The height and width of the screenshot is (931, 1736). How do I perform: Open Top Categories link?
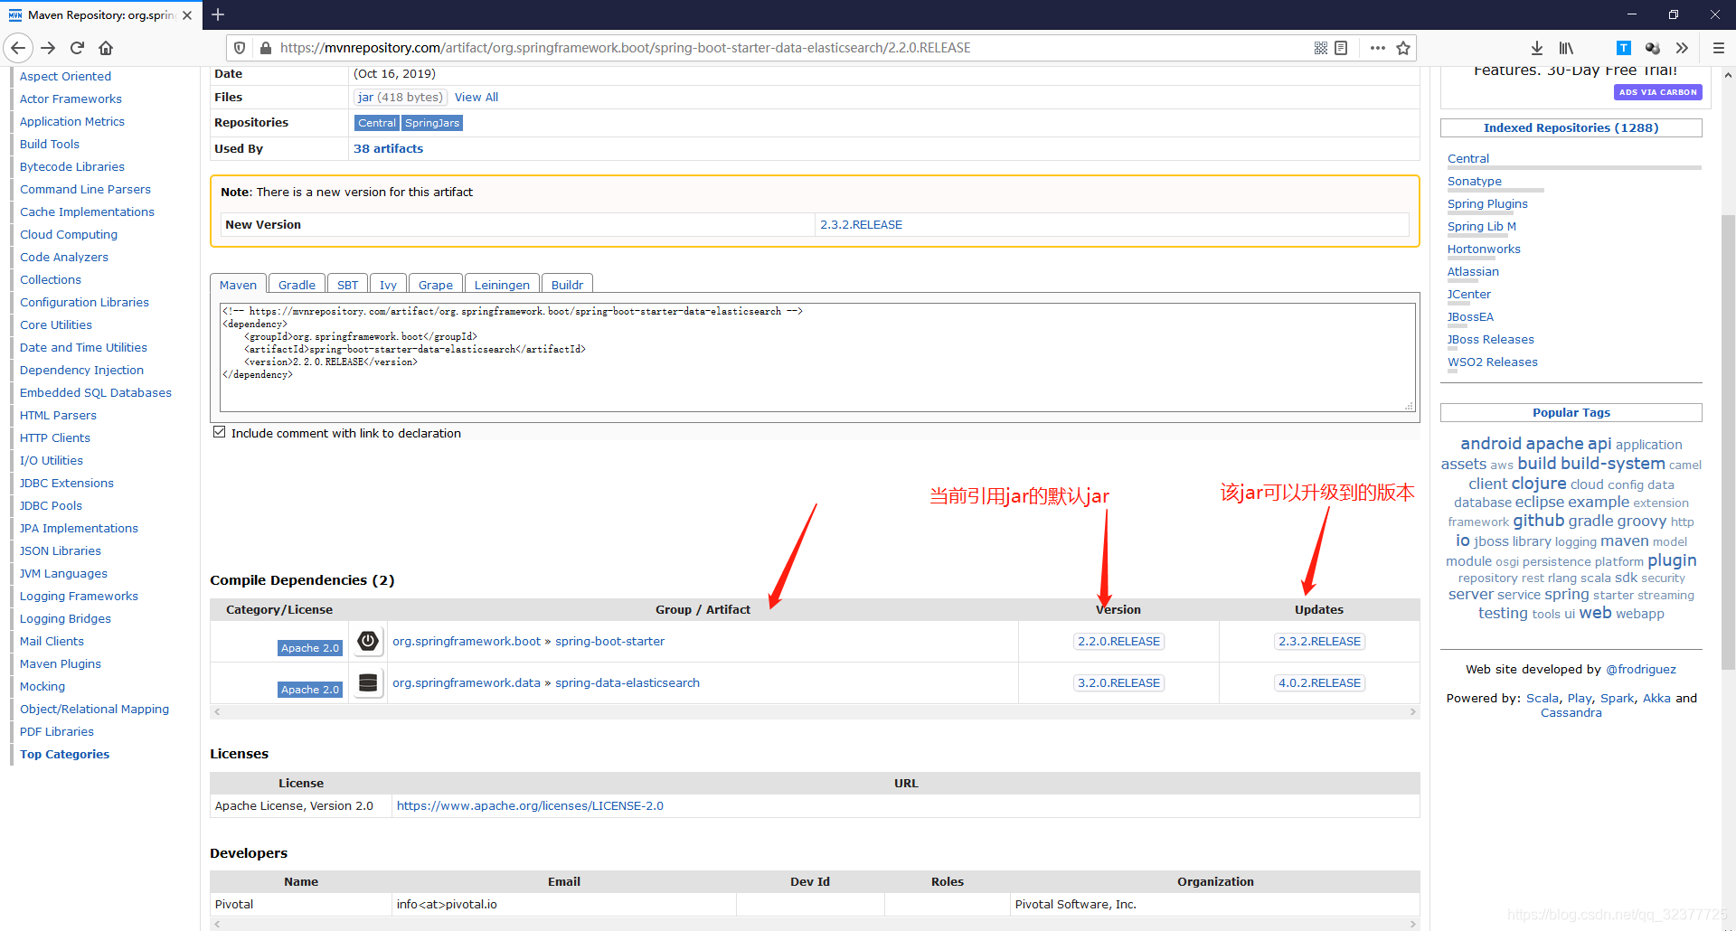tap(64, 755)
